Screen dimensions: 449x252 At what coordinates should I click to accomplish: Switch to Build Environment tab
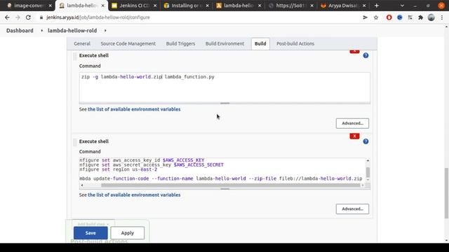224,43
